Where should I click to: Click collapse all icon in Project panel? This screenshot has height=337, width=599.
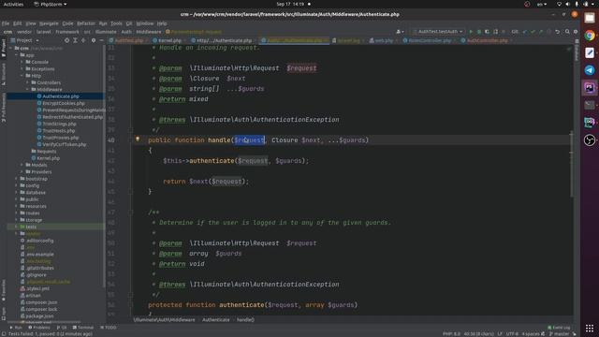[x=83, y=40]
